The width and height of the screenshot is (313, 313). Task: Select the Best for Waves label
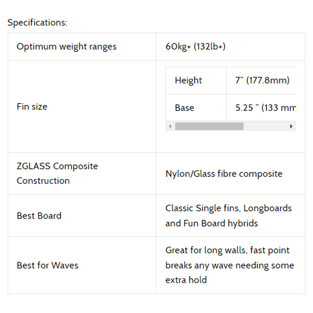48,265
